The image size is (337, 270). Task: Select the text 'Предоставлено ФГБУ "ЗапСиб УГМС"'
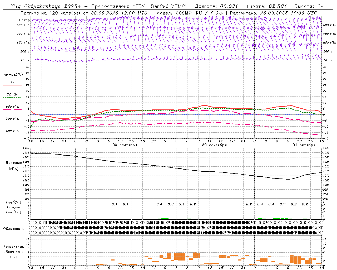(139, 6)
